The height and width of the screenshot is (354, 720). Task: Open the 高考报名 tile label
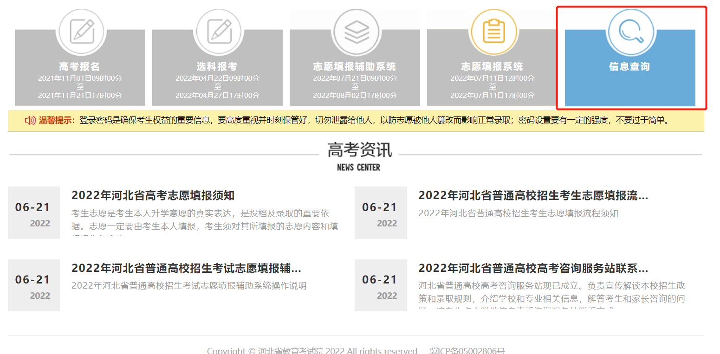[x=79, y=66]
